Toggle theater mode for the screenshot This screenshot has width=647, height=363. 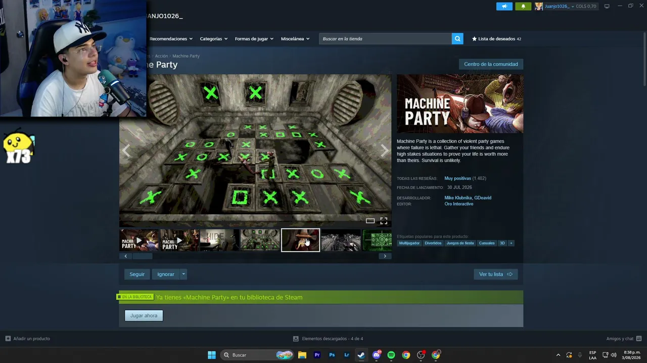370,221
